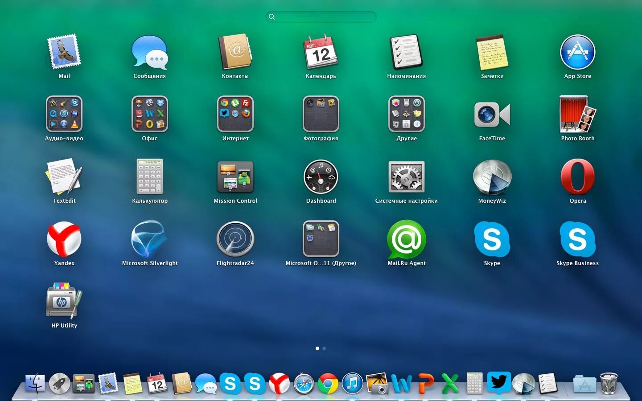Open Finder from the Dock

[35, 383]
